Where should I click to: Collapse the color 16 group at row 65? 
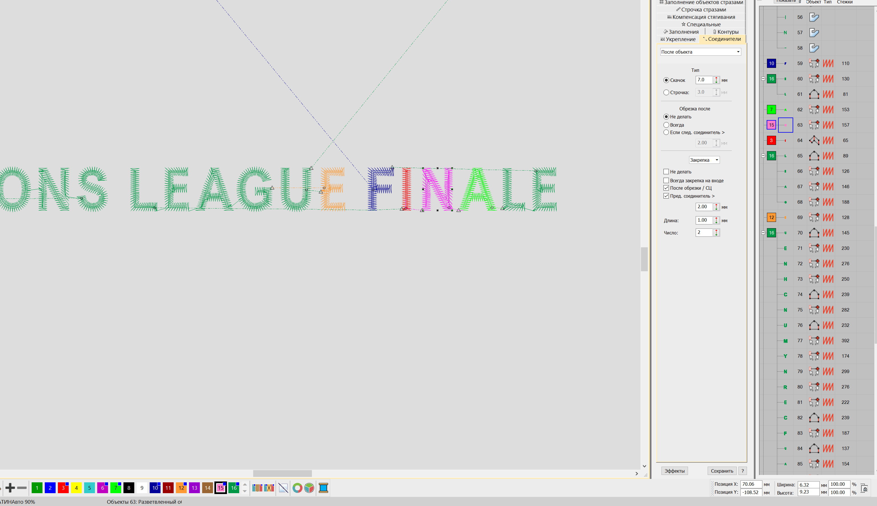(763, 156)
